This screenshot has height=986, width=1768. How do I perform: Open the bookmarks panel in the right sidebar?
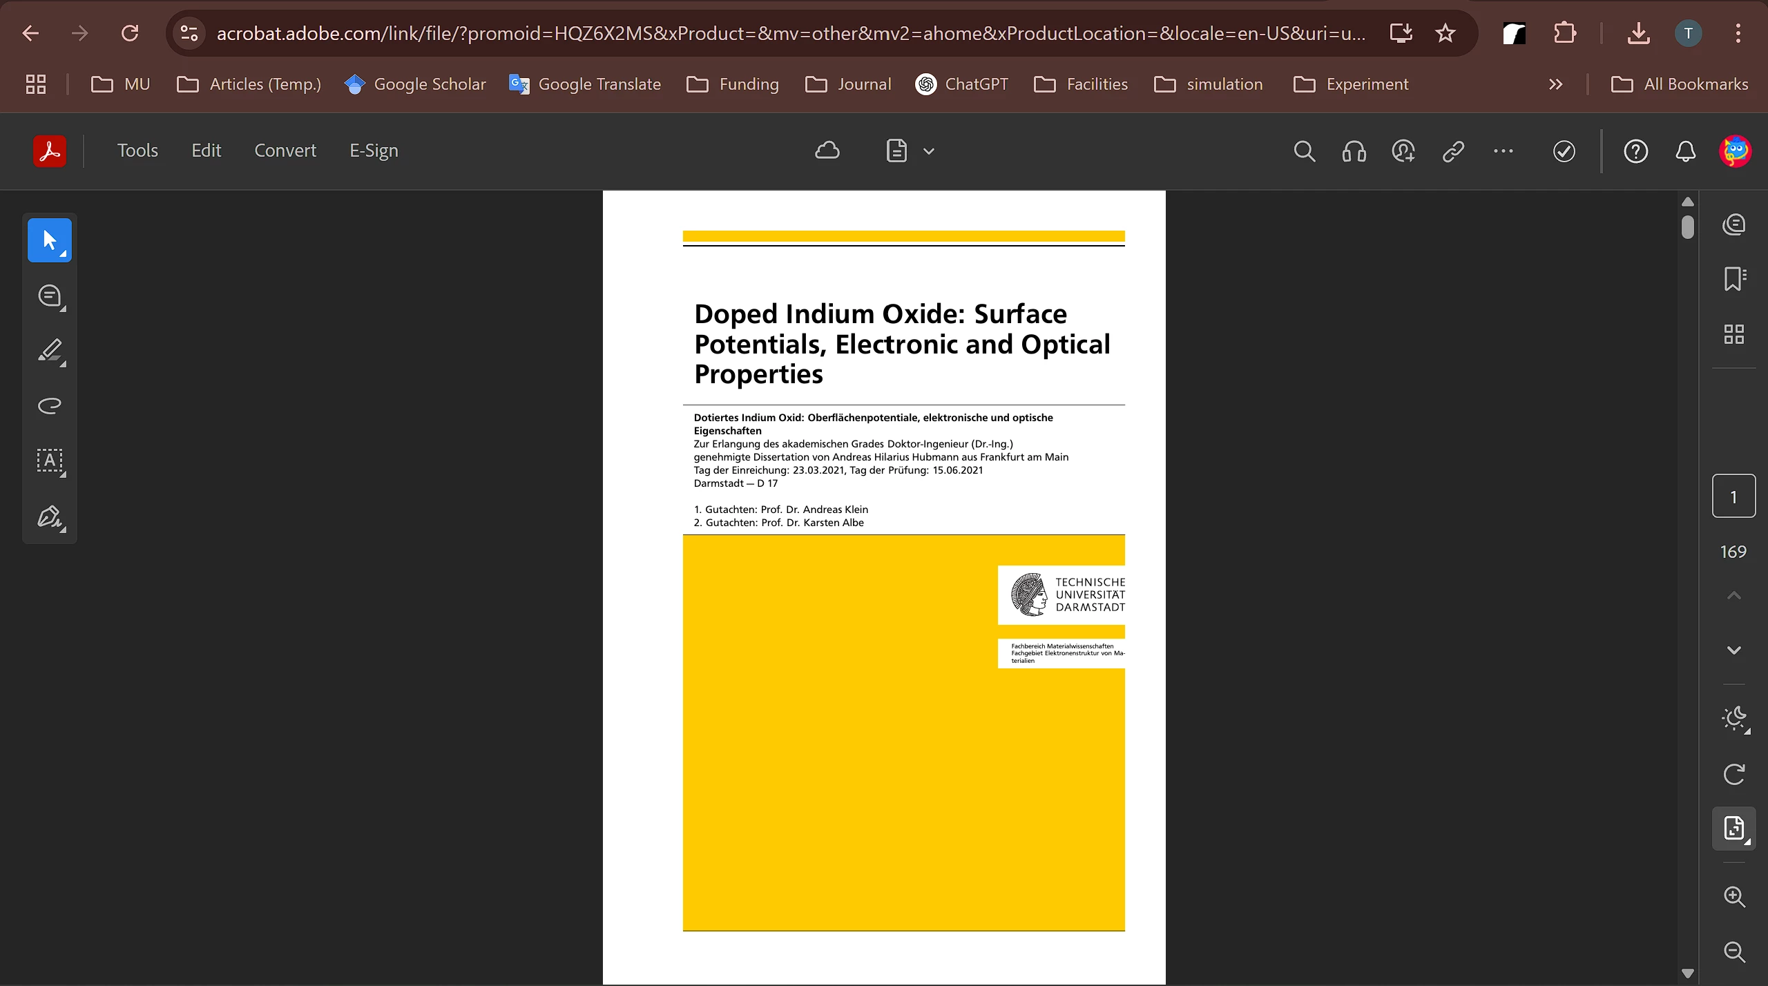1734,279
